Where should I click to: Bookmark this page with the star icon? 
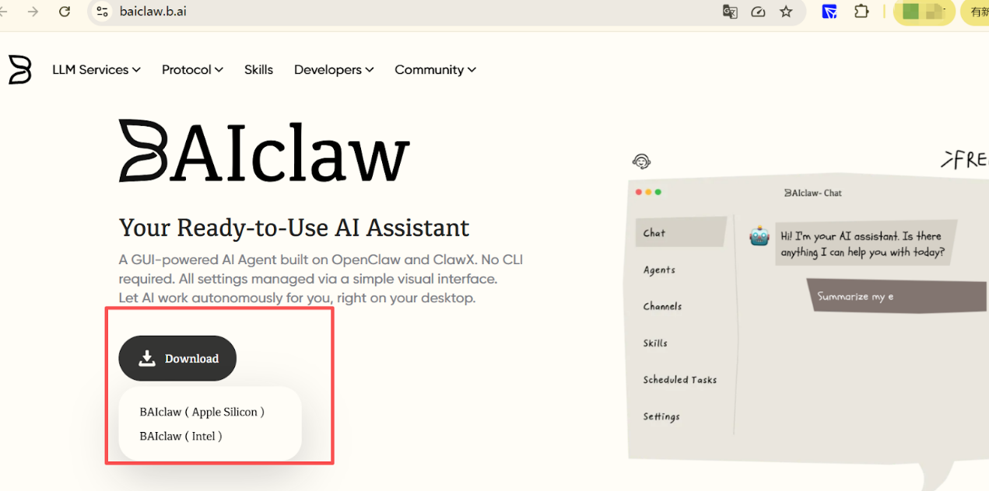(786, 12)
